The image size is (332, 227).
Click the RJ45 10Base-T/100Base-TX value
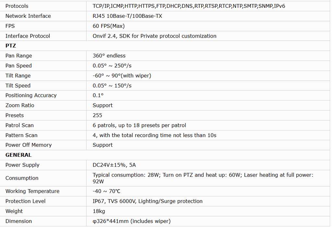click(x=127, y=16)
